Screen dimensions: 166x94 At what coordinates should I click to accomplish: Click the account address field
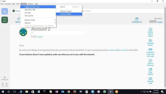coord(59,33)
